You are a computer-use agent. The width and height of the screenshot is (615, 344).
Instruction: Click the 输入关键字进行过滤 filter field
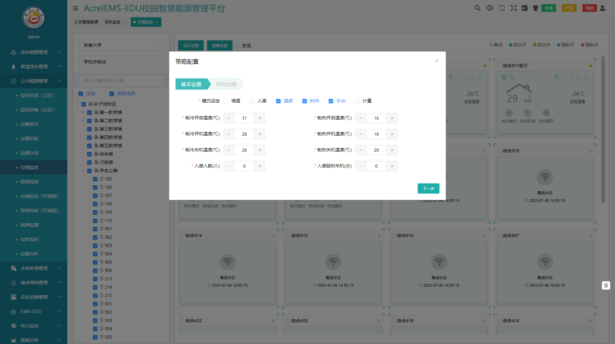point(121,80)
